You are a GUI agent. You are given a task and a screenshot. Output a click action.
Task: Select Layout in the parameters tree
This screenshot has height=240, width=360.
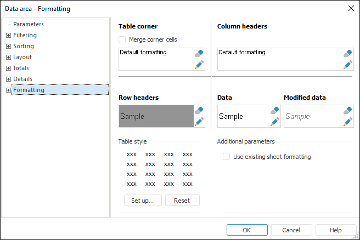pos(22,57)
